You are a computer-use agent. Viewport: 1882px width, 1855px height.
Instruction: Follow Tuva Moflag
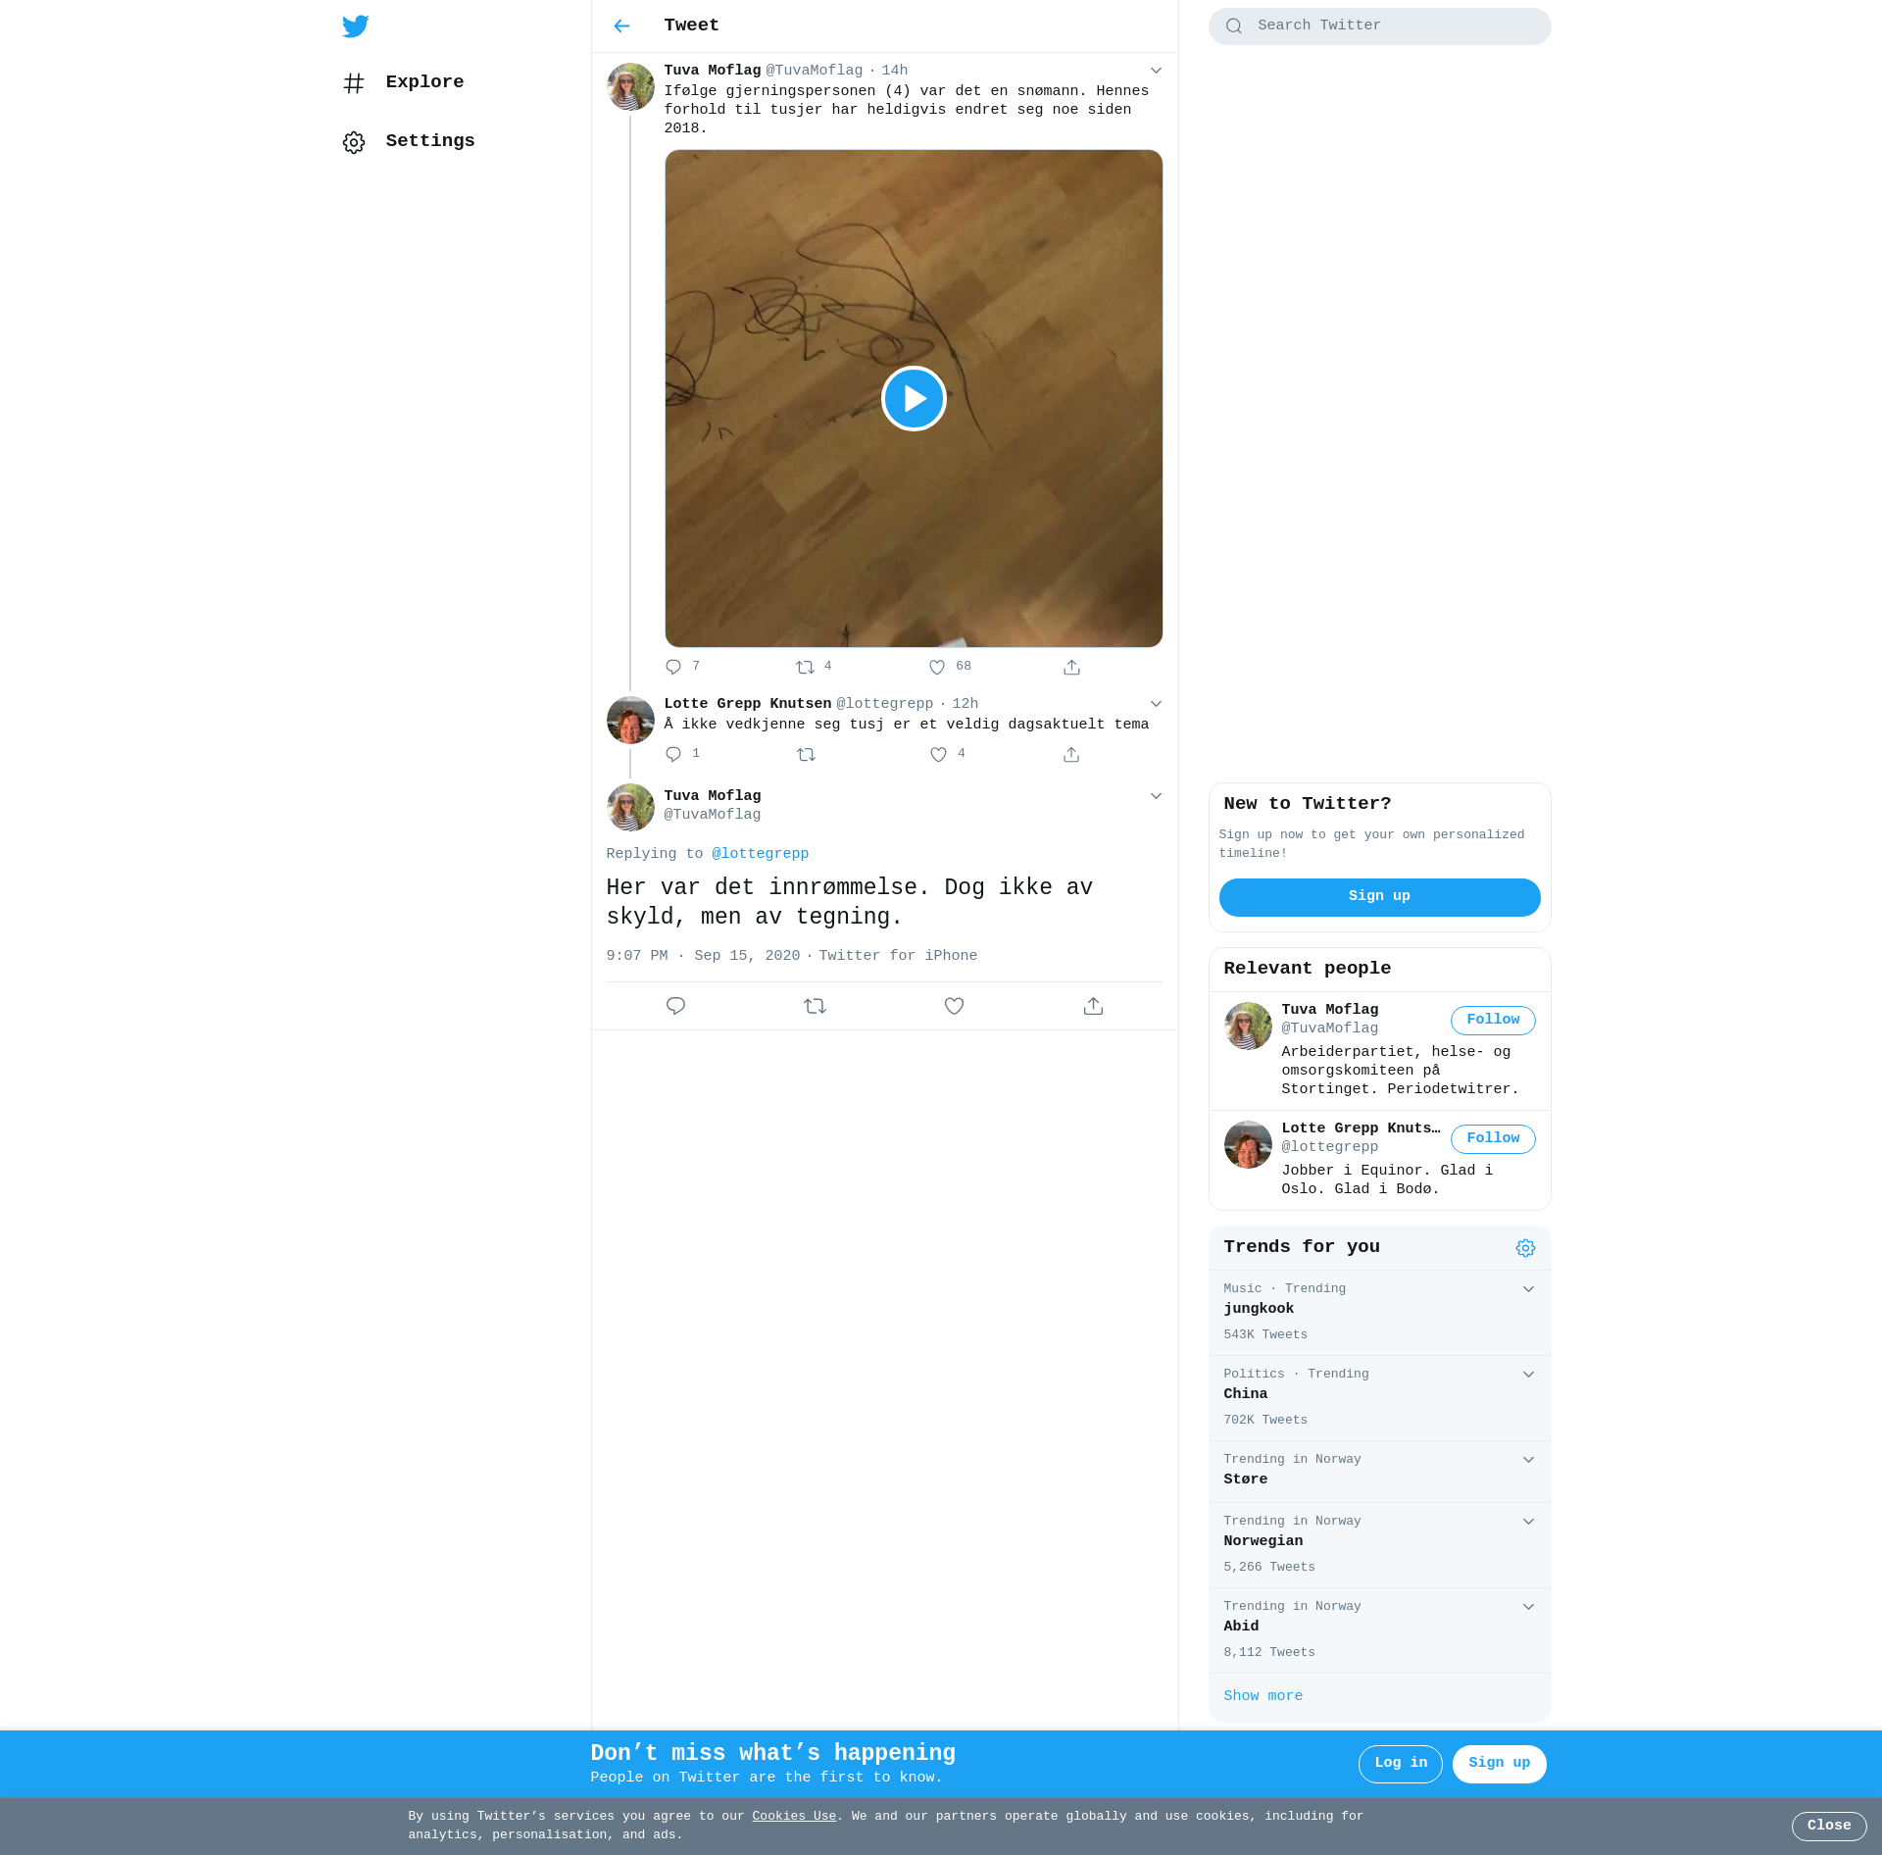[1492, 1020]
